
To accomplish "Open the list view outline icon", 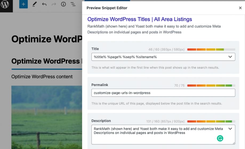I will click(x=73, y=4).
